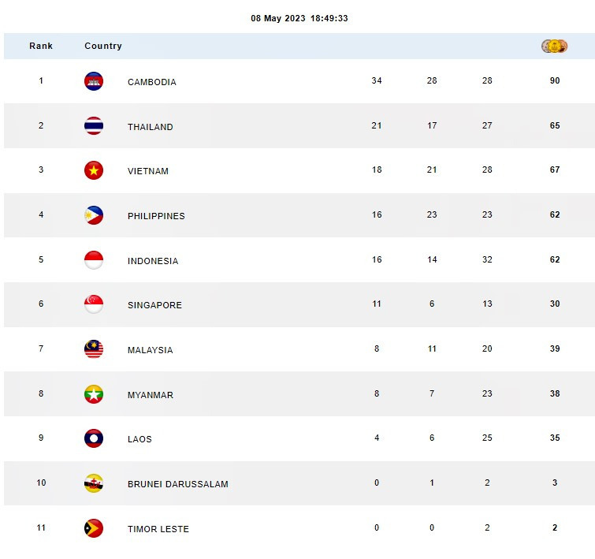This screenshot has width=595, height=559.
Task: Open the CAMBODIA country link
Action: [152, 82]
